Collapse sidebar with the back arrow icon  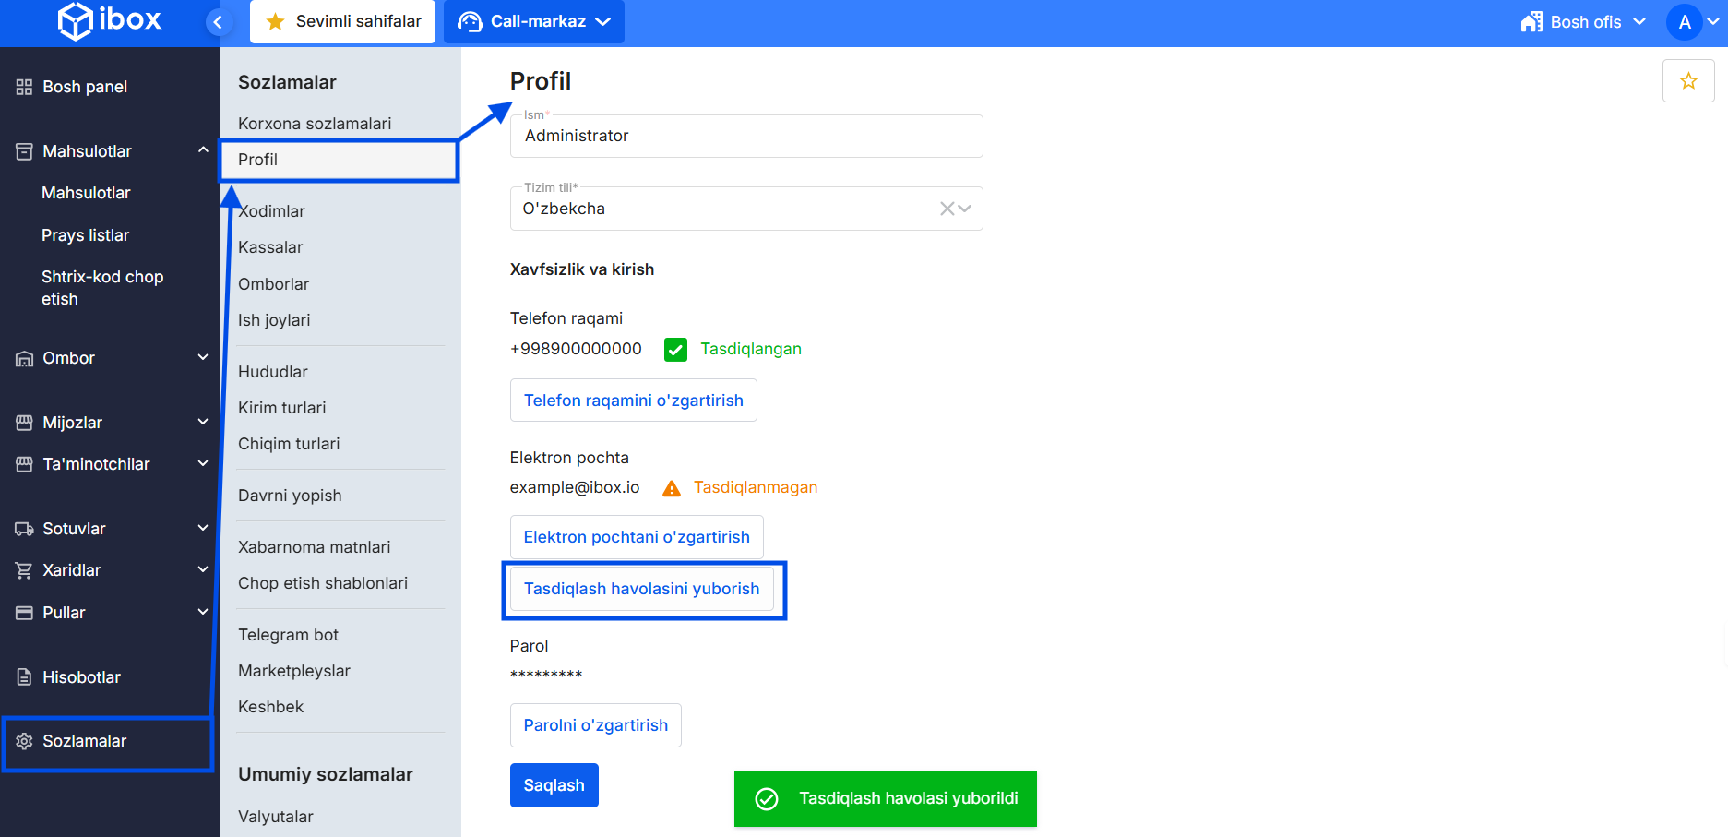pyautogui.click(x=218, y=22)
